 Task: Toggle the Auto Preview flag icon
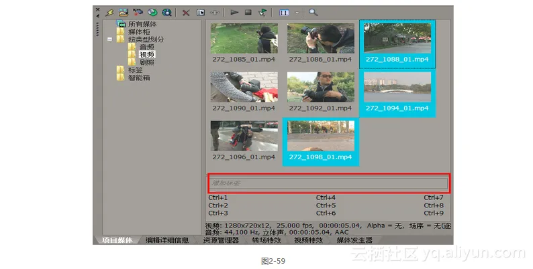click(x=262, y=13)
